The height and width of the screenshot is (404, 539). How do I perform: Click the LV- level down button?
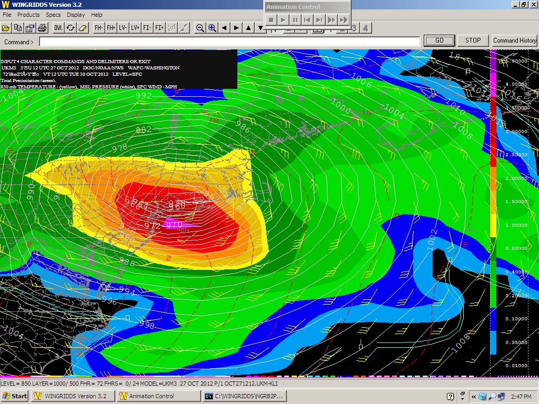point(123,28)
